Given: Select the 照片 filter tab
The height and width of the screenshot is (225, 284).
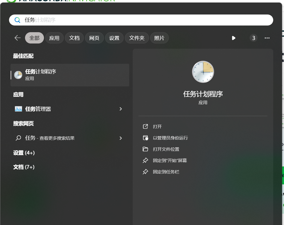Looking at the screenshot, I should (x=159, y=38).
